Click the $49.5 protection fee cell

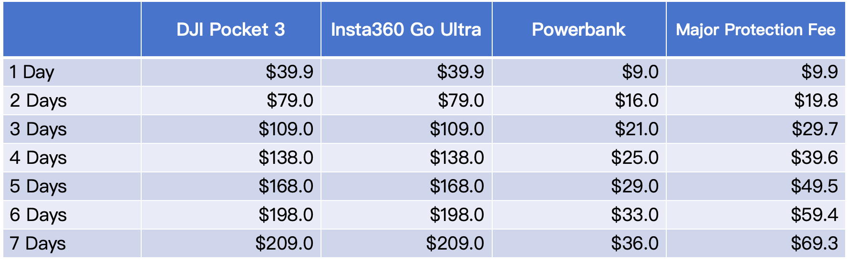point(755,186)
